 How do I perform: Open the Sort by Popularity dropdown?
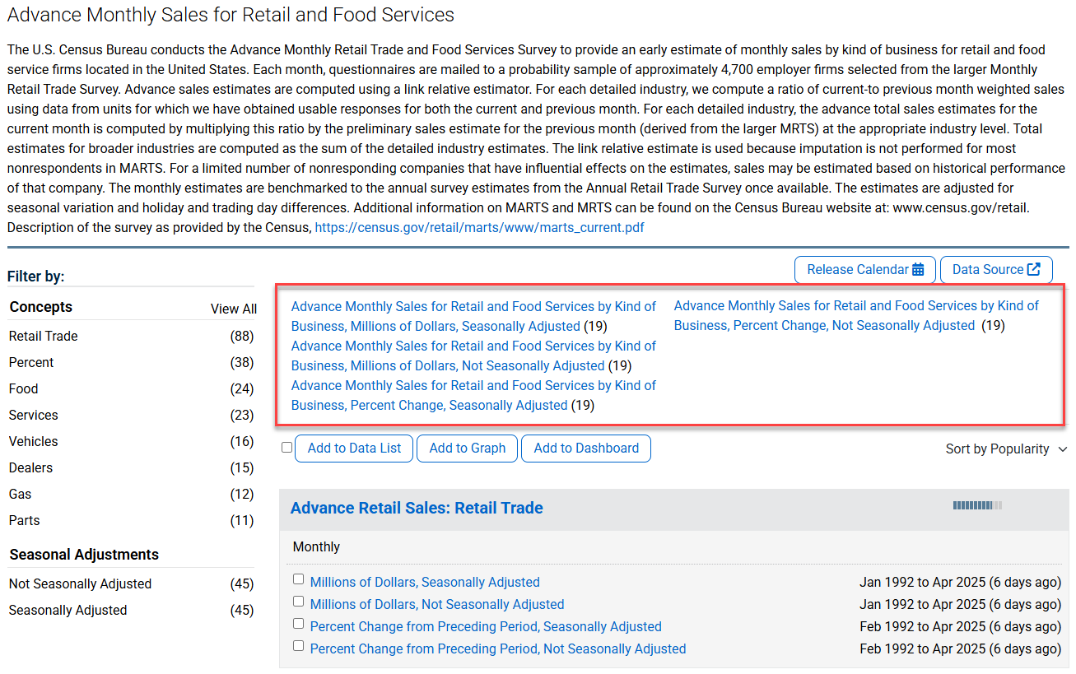[x=1006, y=449]
